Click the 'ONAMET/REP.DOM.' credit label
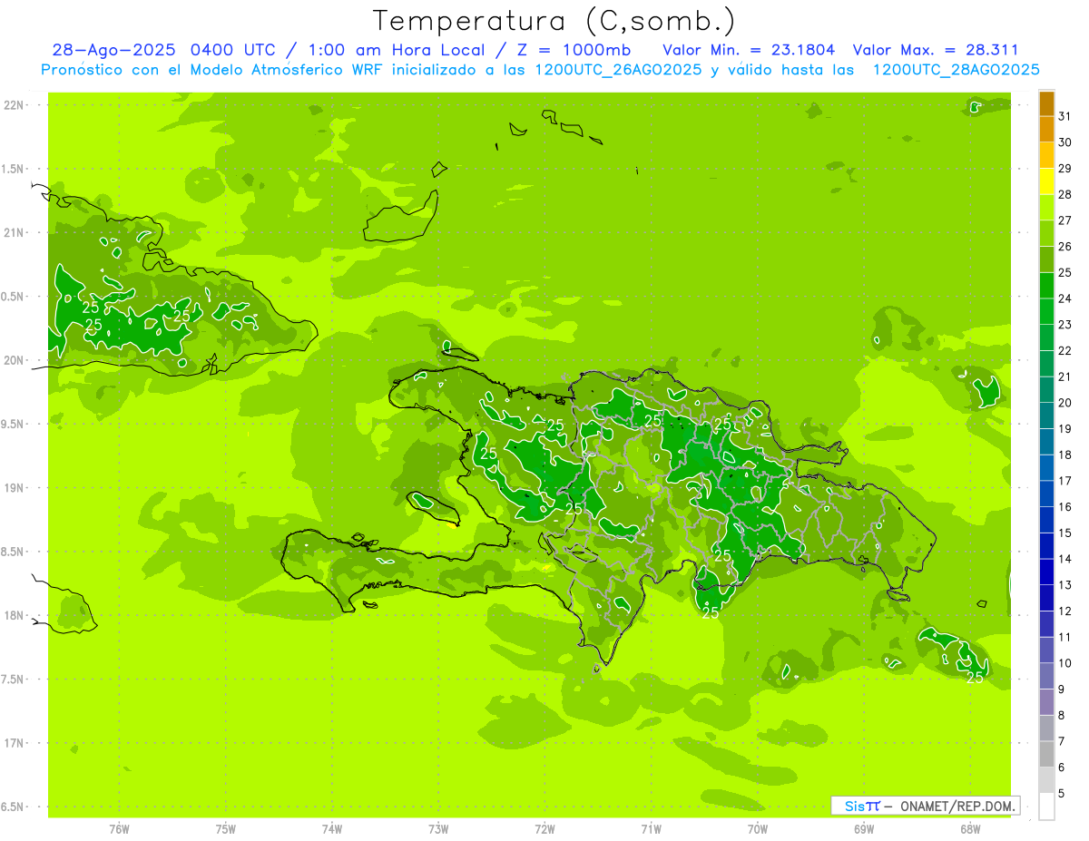Screen dimensions: 1089x841 957,806
